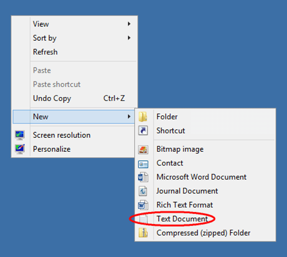Expand the New submenu arrow
This screenshot has width=287, height=257.
pos(129,117)
